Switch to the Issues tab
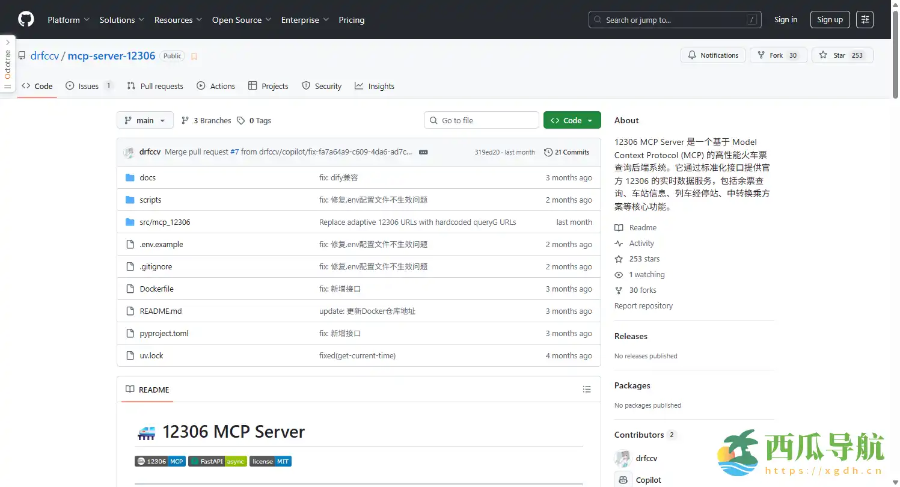The width and height of the screenshot is (900, 487). click(x=88, y=86)
